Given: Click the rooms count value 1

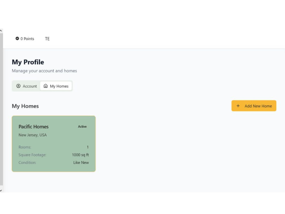Looking at the screenshot, I should [87, 147].
